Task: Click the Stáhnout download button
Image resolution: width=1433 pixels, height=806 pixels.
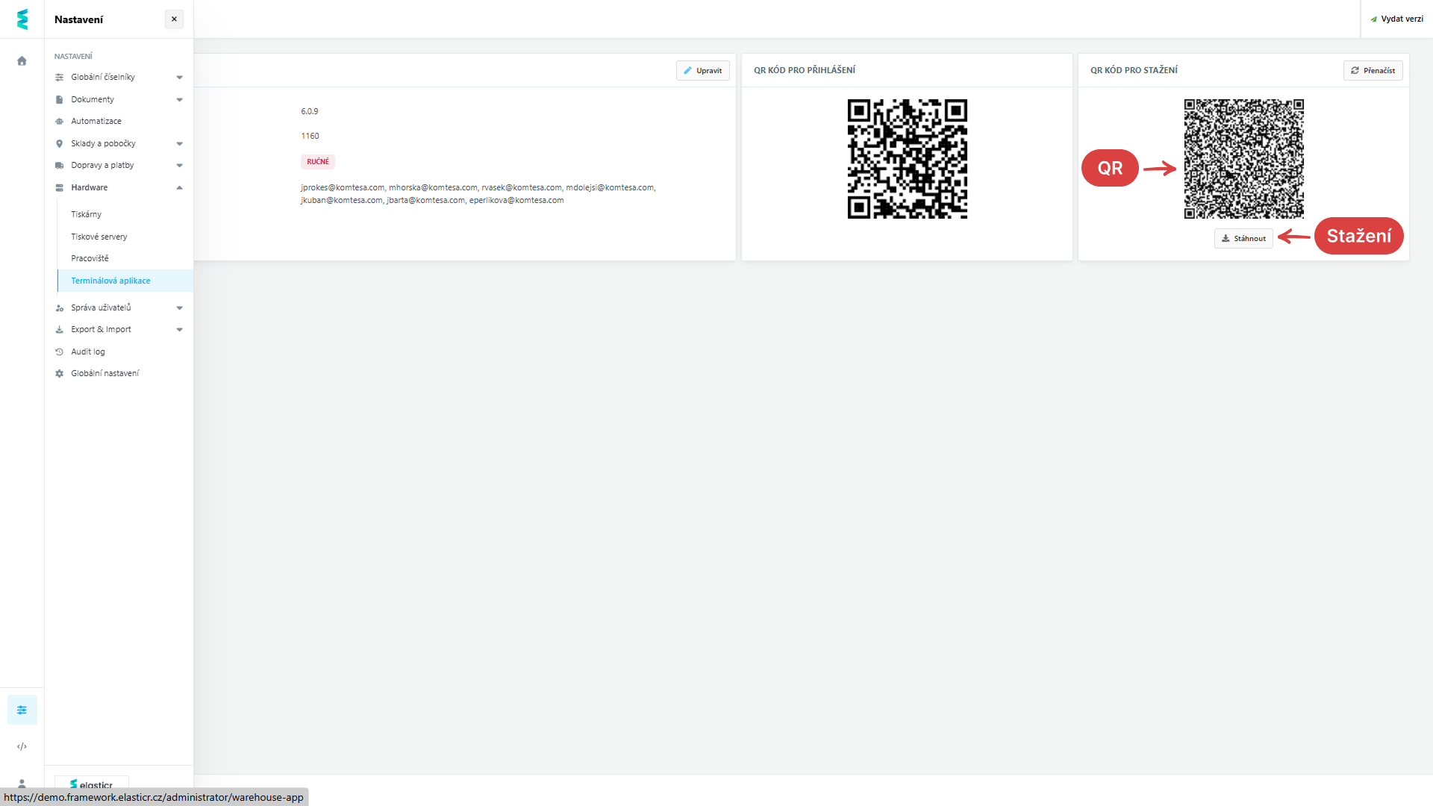Action: click(x=1243, y=239)
